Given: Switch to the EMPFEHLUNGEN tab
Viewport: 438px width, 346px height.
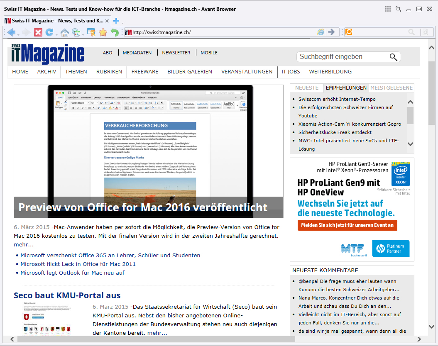Looking at the screenshot, I should tap(346, 88).
